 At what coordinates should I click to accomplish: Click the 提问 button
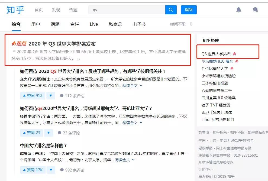coord(189,9)
